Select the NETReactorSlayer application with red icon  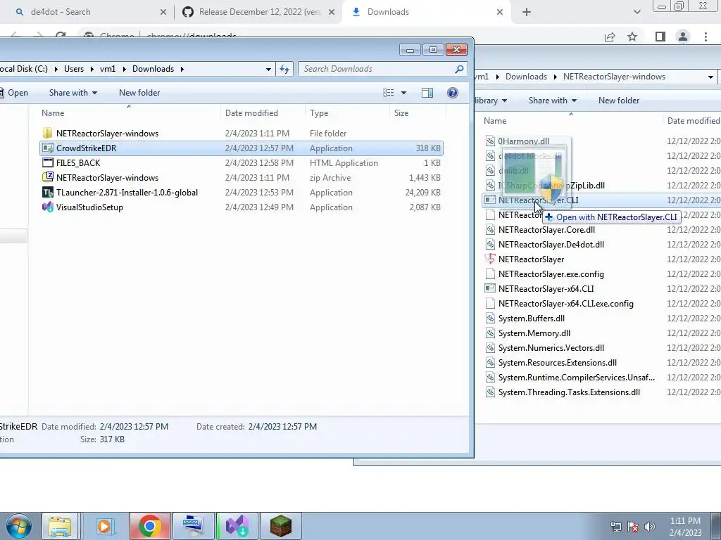point(490,259)
